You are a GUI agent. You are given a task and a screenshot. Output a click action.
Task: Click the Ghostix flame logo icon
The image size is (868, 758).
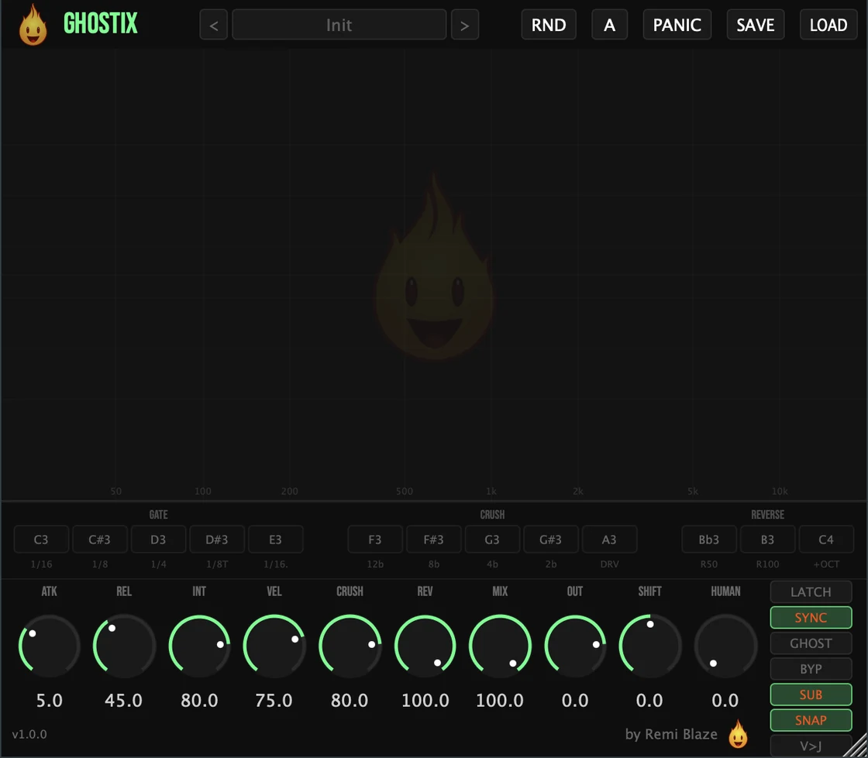point(33,25)
